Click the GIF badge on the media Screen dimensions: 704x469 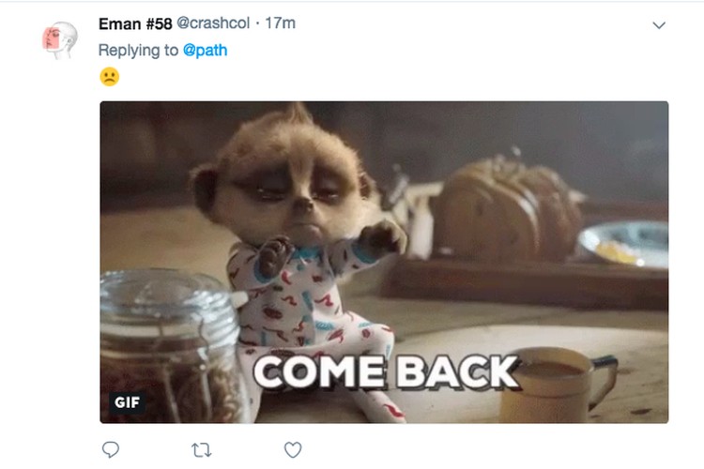(127, 402)
